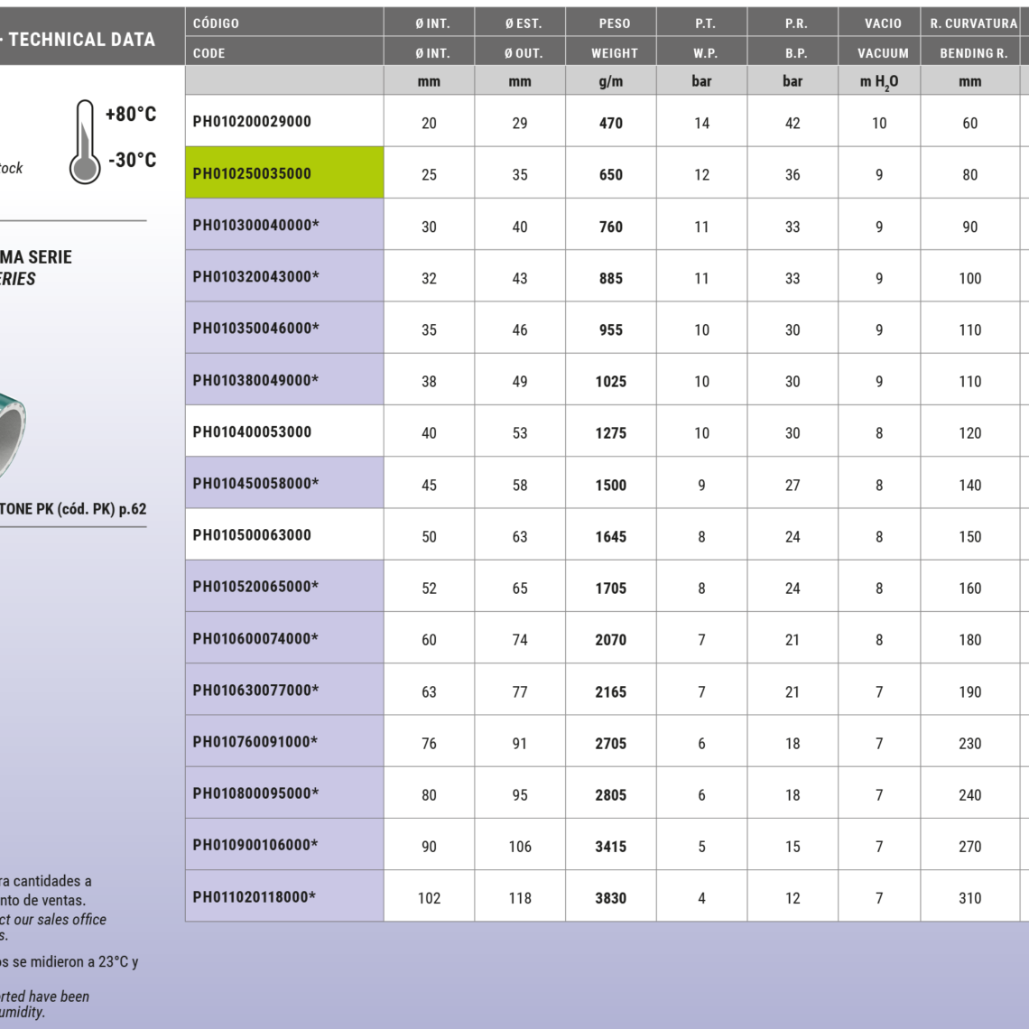Click code PH011020118000* in last row
Image resolution: width=1029 pixels, height=1029 pixels.
tap(255, 897)
